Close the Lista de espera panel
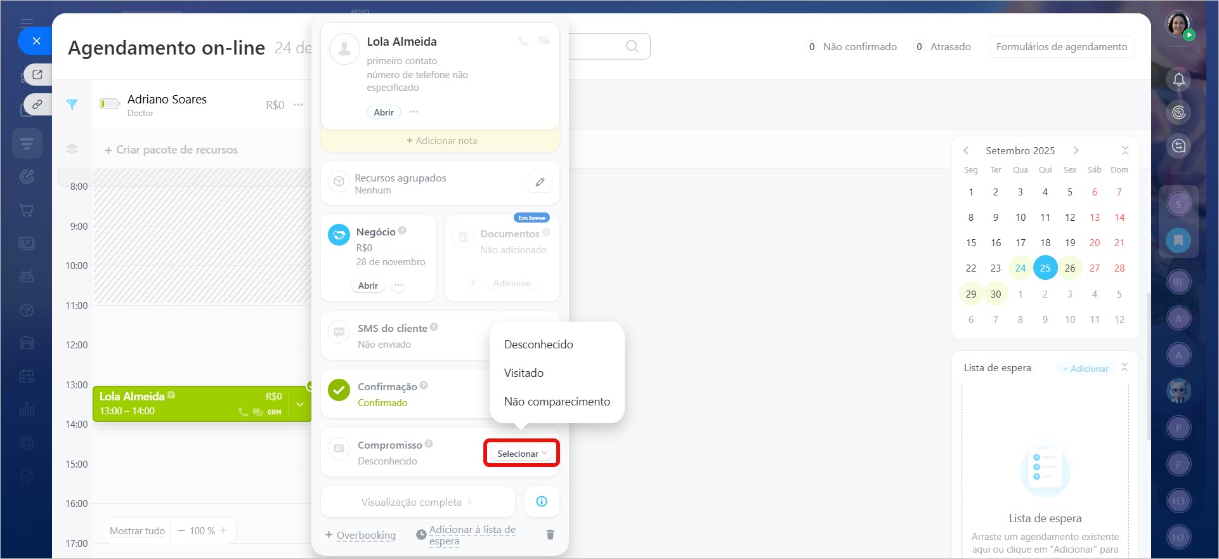Image resolution: width=1219 pixels, height=559 pixels. pyautogui.click(x=1124, y=367)
